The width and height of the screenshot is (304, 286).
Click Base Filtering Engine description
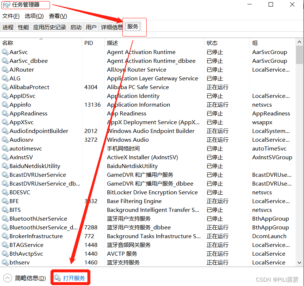[x=134, y=201]
